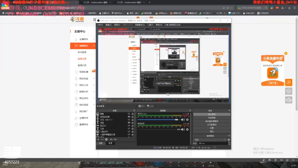Toggle lock of the 公告 source
The width and height of the screenshot is (298, 168).
point(133,128)
